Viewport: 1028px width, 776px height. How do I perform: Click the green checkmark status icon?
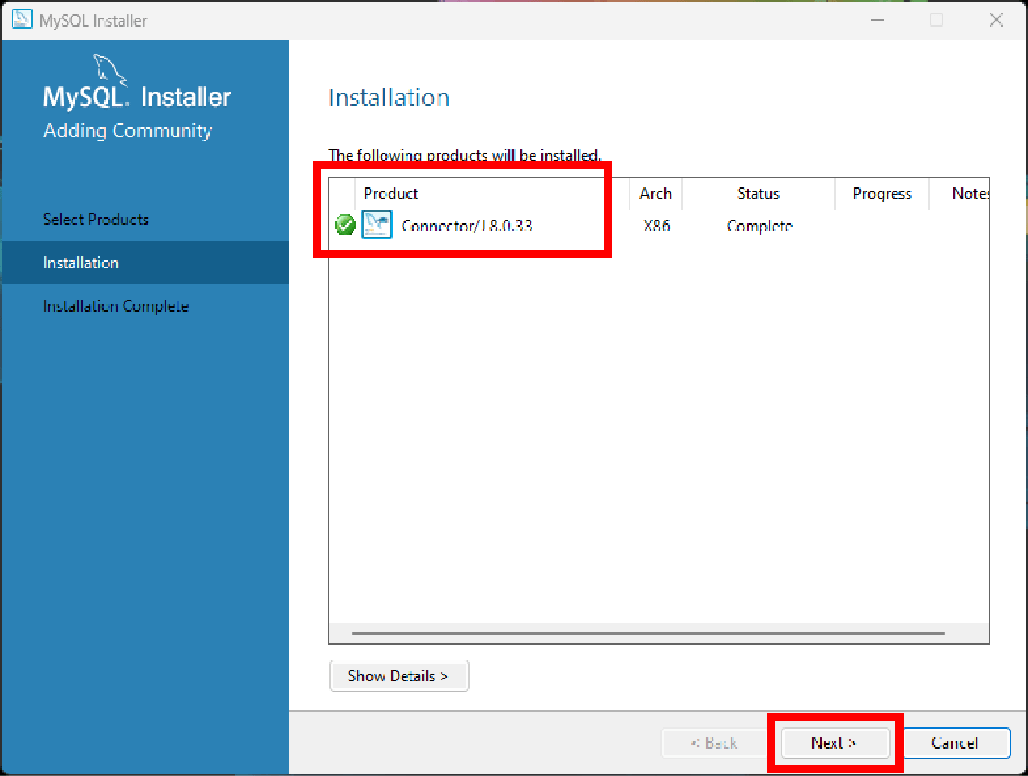(345, 226)
